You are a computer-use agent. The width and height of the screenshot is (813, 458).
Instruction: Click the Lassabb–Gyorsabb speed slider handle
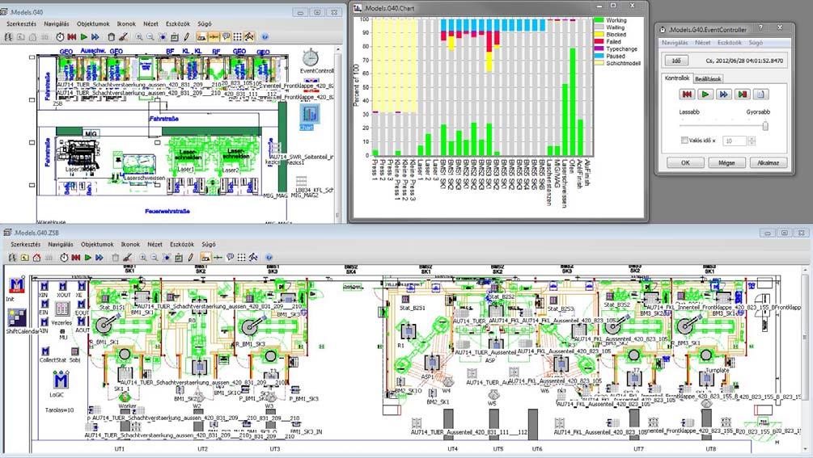(x=764, y=125)
